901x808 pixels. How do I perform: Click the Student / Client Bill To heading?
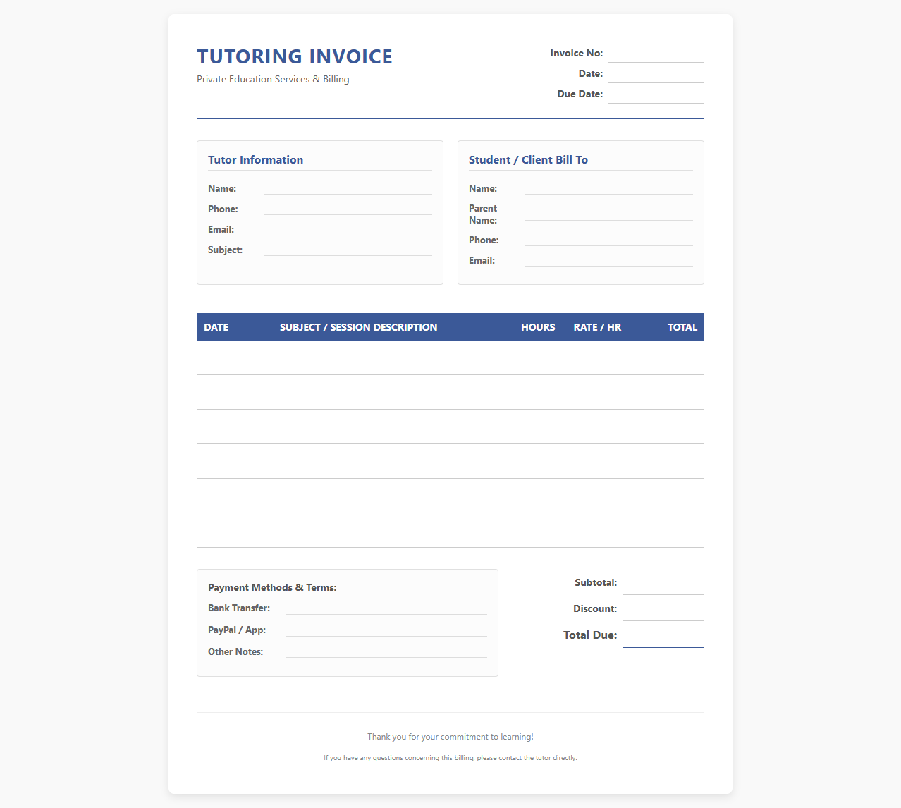[x=528, y=159]
